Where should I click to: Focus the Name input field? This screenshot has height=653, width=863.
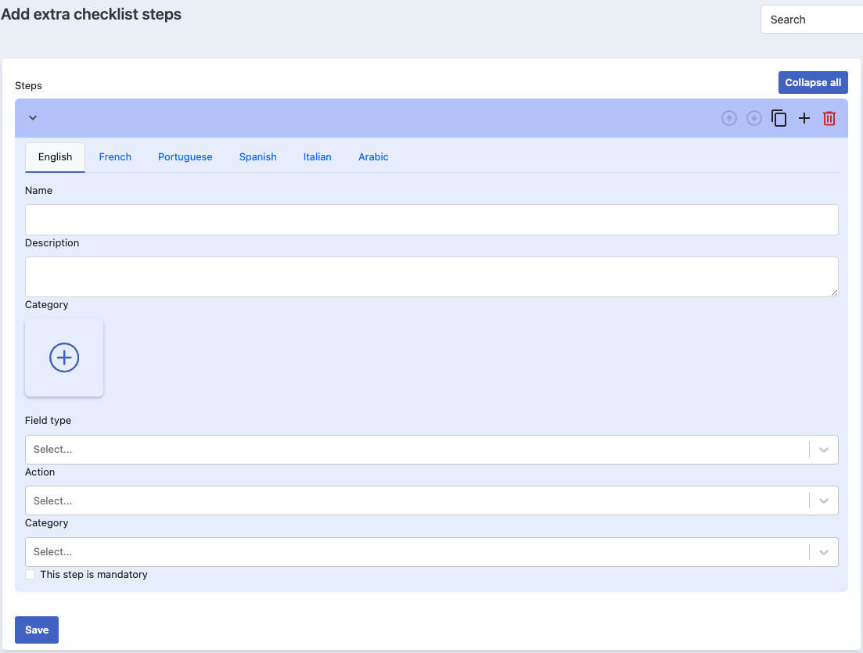click(x=431, y=220)
